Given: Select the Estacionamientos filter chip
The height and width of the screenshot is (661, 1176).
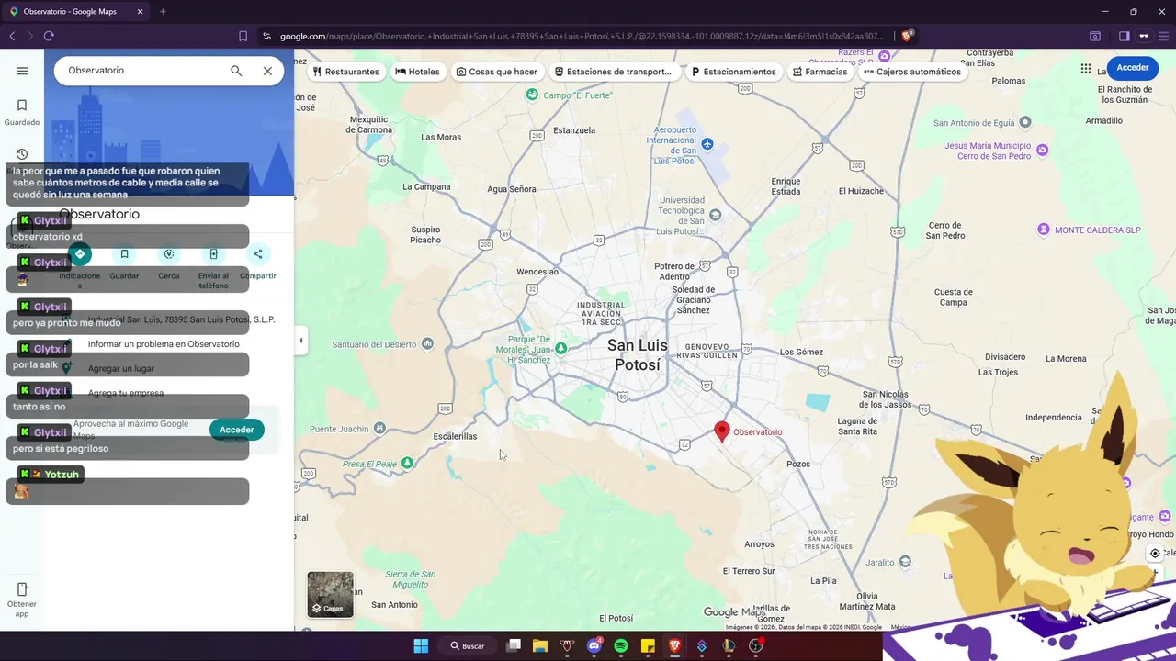Looking at the screenshot, I should pos(733,72).
